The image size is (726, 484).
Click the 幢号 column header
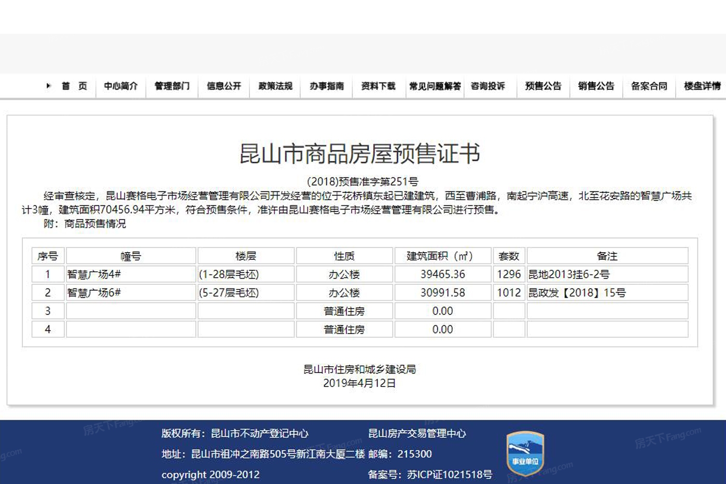pyautogui.click(x=131, y=256)
